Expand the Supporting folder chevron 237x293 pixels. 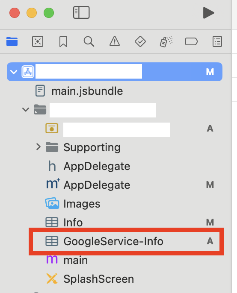coord(39,147)
